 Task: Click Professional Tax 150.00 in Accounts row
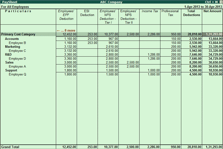pos(176,39)
